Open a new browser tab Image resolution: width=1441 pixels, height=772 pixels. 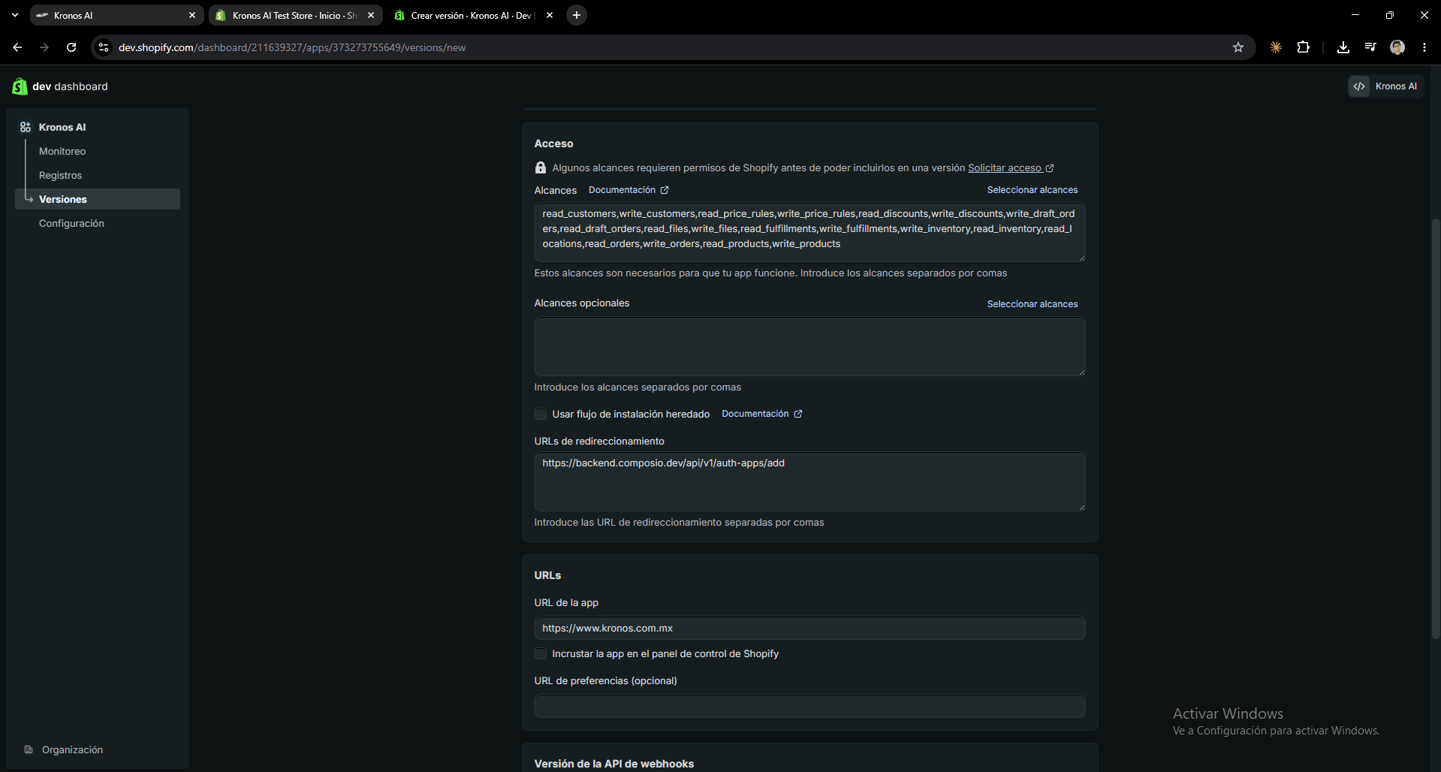tap(577, 15)
